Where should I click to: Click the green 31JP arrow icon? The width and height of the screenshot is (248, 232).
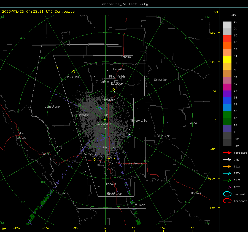tap(227, 180)
